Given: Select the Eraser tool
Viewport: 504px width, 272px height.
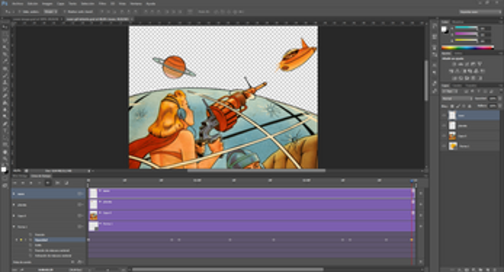Looking at the screenshot, I should [5, 96].
